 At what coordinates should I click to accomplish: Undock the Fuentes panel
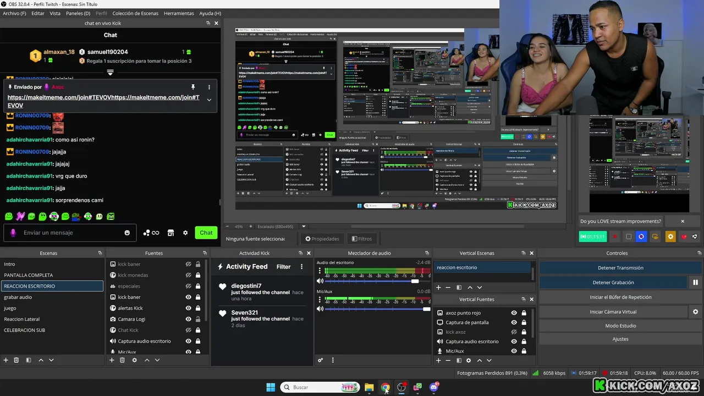coord(205,253)
